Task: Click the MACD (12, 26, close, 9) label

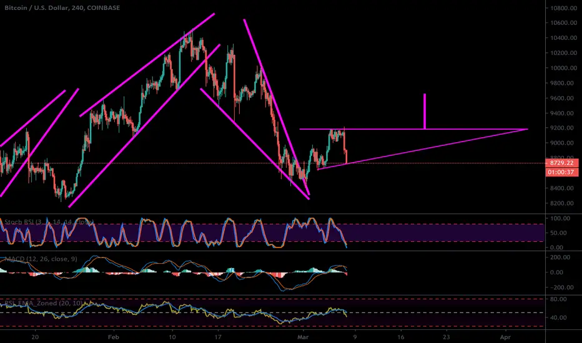Action: 41,259
